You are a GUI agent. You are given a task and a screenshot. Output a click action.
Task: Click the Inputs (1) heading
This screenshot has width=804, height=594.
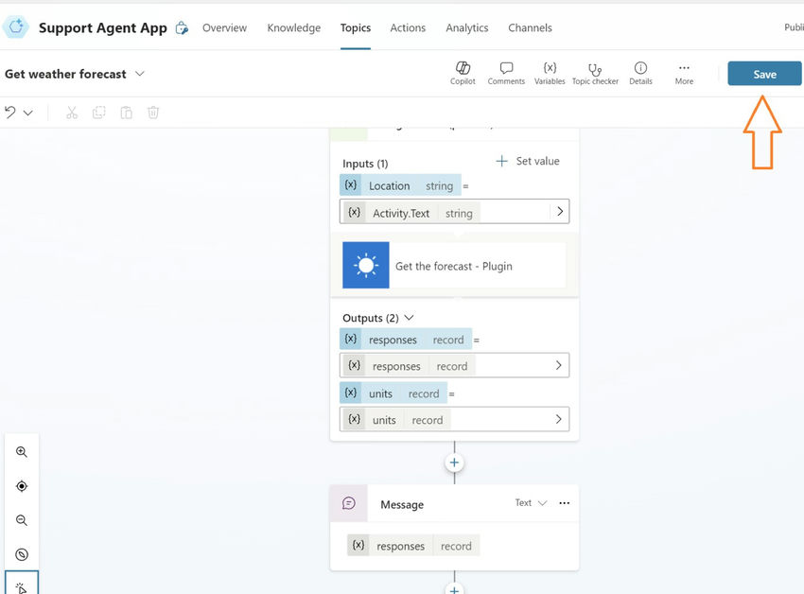365,164
